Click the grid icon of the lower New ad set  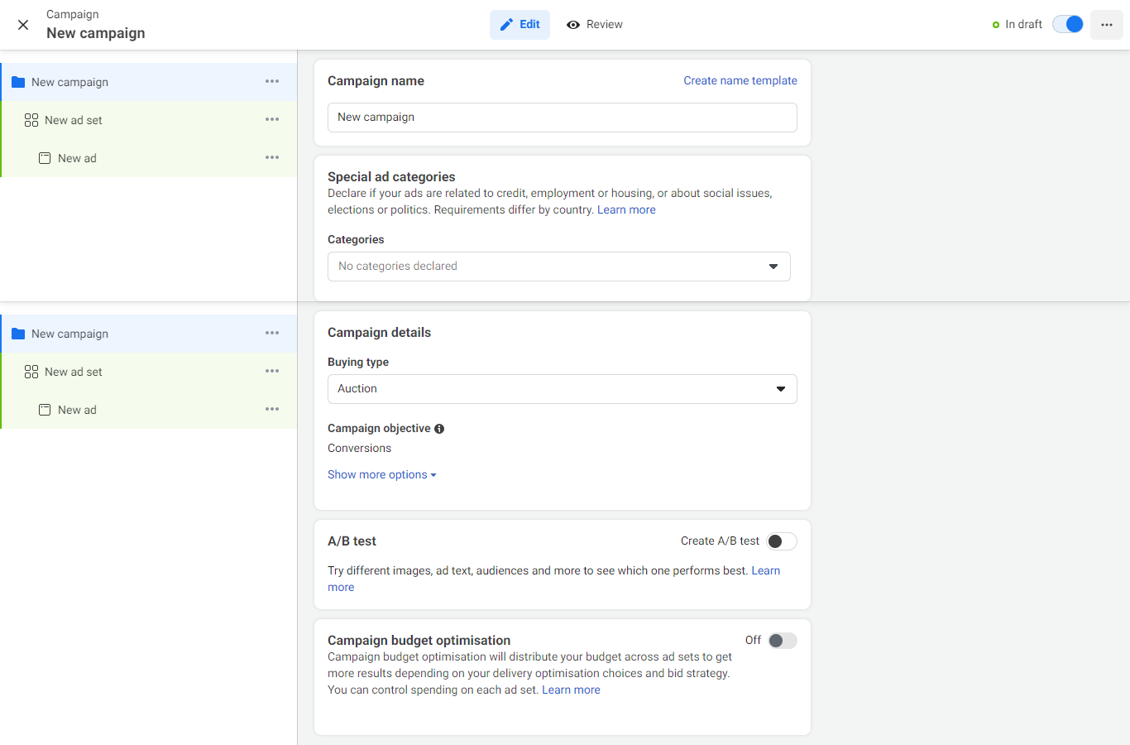pos(31,372)
